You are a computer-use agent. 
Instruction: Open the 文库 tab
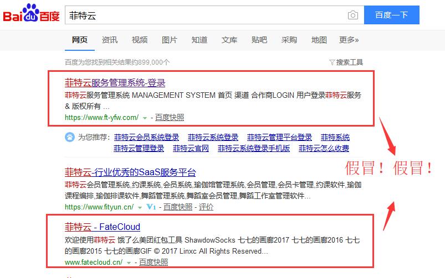pyautogui.click(x=229, y=40)
